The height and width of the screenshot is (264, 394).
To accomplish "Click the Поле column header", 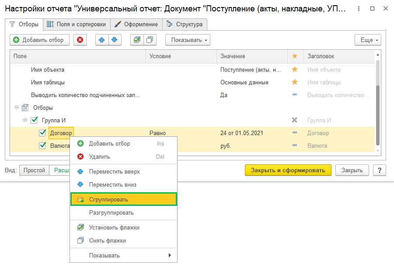I will 78,56.
